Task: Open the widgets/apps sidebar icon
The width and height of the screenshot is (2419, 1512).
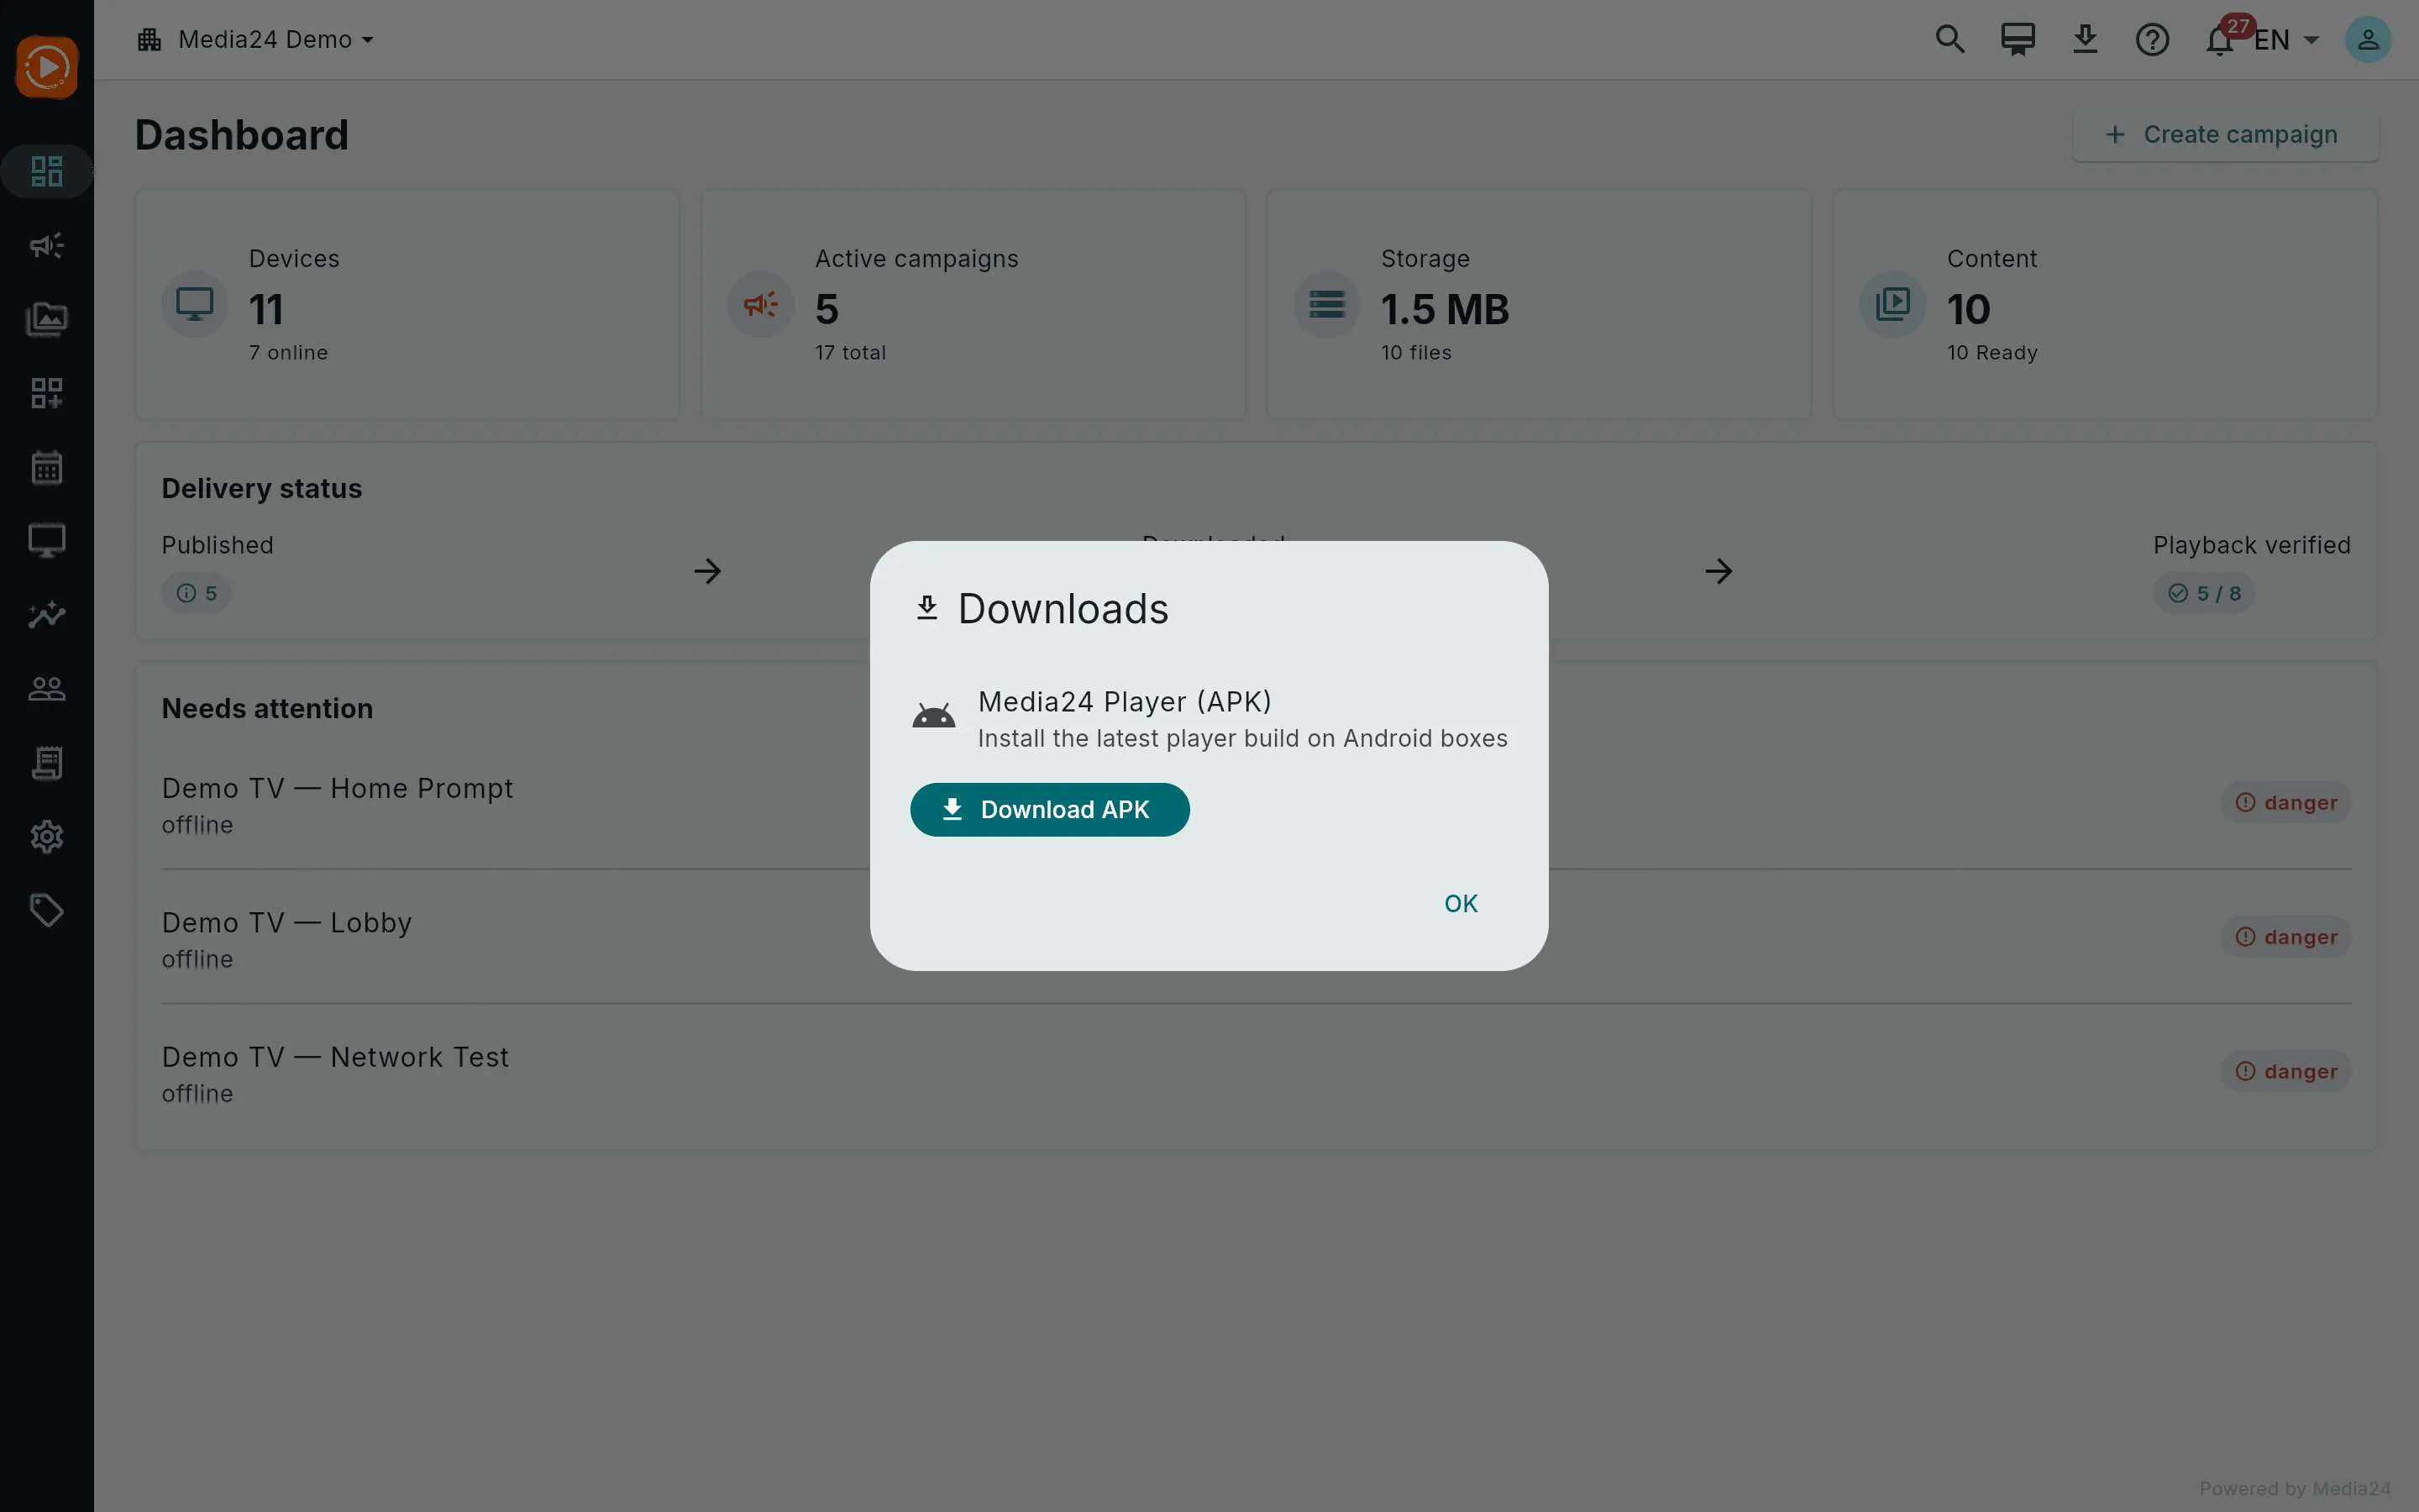Action: [x=46, y=393]
